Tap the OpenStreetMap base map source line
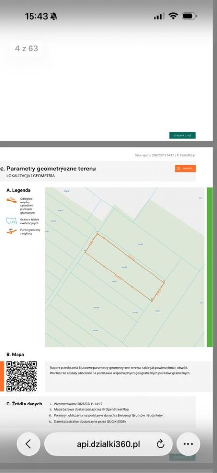The image size is (217, 473). [x=92, y=409]
